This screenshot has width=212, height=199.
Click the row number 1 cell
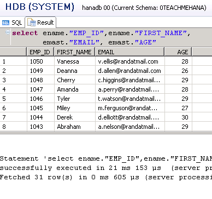[13, 61]
